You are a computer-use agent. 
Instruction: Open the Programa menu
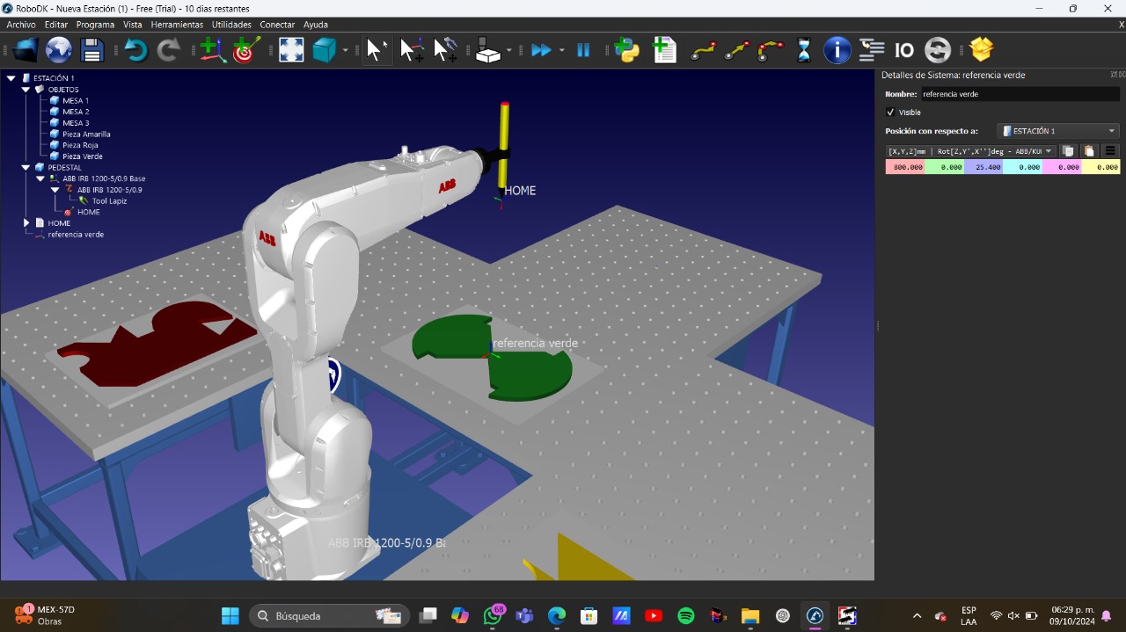[95, 25]
